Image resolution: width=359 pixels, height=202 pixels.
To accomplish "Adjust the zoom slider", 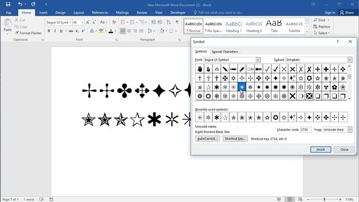I will (x=324, y=200).
